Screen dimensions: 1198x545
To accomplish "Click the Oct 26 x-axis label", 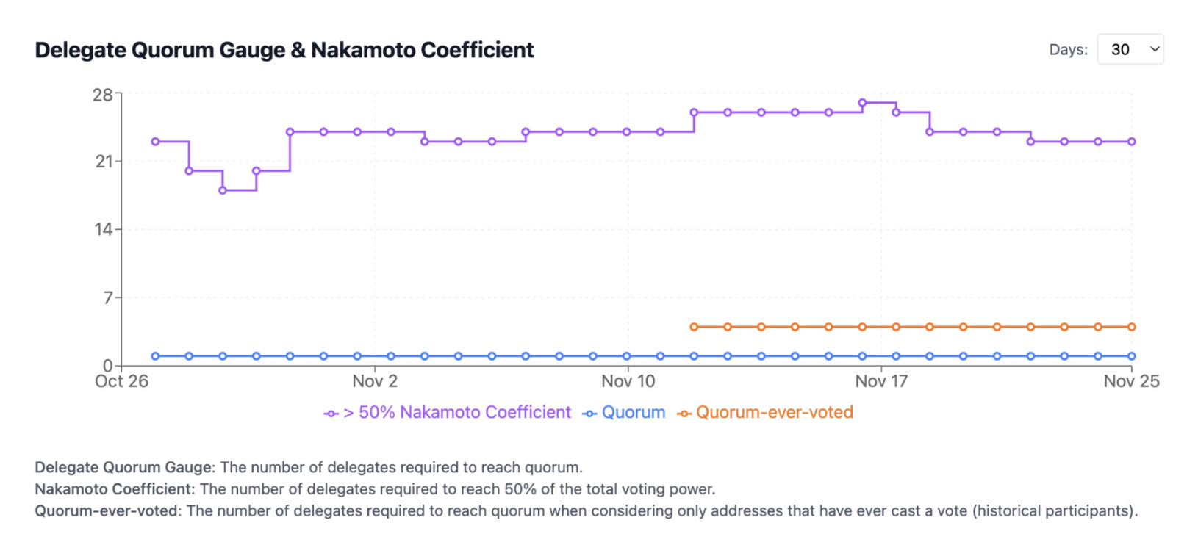I will 122,381.
